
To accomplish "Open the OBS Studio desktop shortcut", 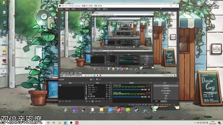I will point(84,111).
